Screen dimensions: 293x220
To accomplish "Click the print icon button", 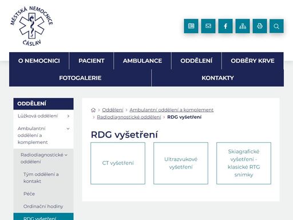I will click(260, 26).
